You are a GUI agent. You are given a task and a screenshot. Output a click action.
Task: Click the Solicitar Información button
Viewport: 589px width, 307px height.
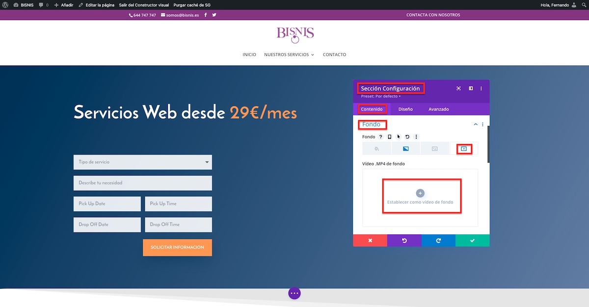pos(177,248)
